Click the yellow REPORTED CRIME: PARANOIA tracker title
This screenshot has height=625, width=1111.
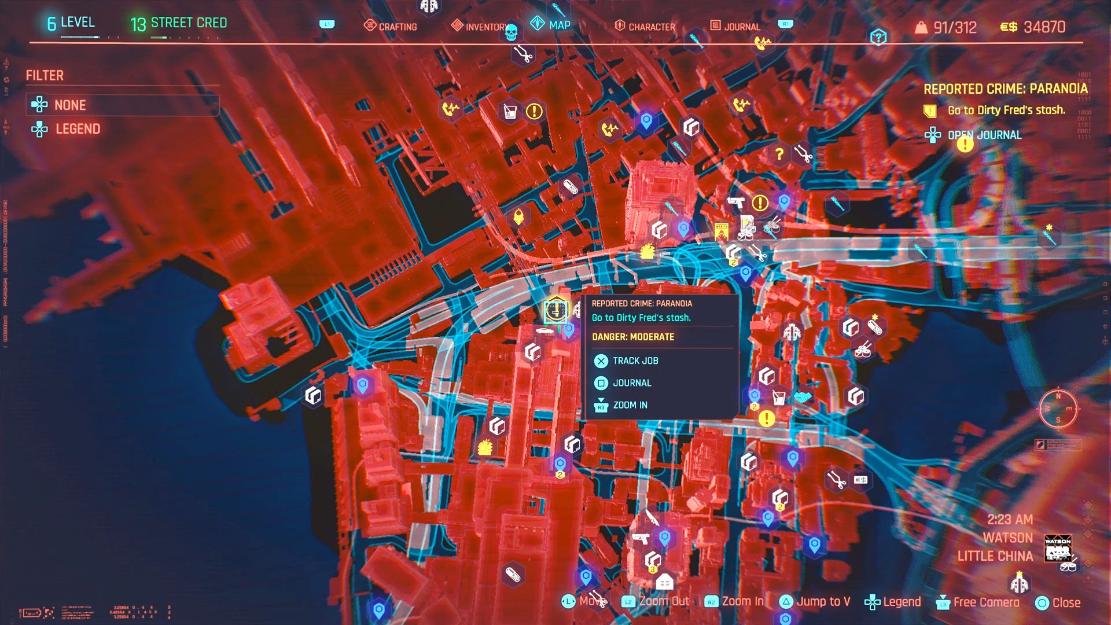point(1005,89)
